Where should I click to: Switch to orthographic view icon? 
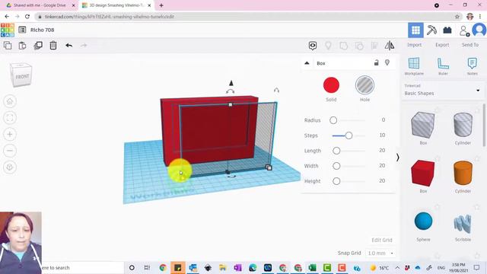click(x=10, y=167)
